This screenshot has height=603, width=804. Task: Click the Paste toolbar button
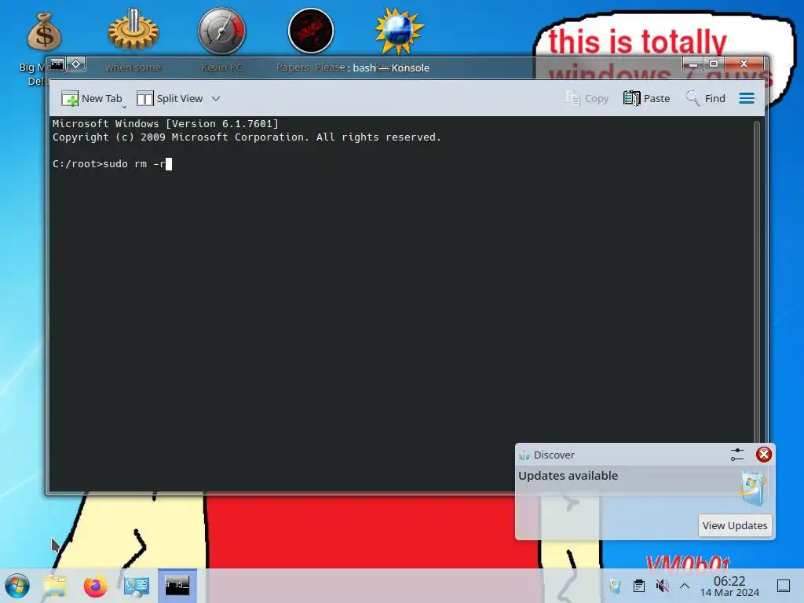pyautogui.click(x=647, y=98)
